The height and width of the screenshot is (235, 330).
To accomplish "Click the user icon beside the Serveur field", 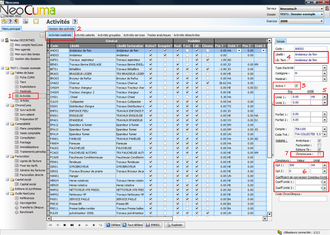I will coord(327,9).
